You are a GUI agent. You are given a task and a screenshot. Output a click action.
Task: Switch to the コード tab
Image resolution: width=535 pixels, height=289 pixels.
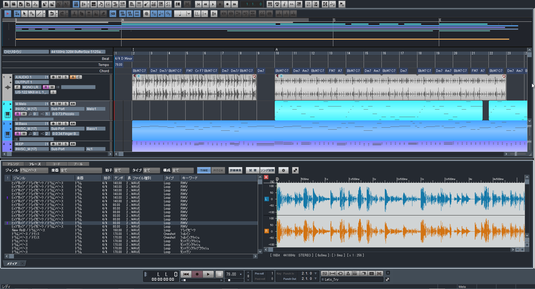click(56, 164)
